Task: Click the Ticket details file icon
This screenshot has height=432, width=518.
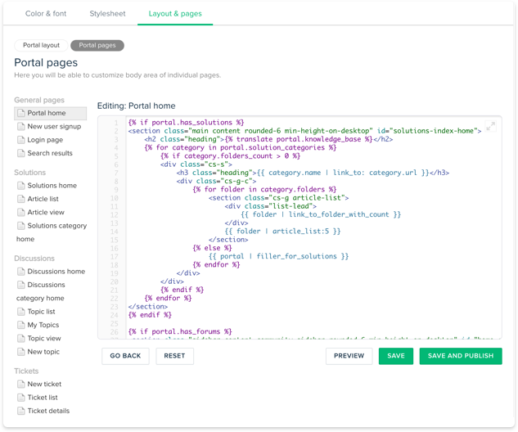Action: click(21, 411)
